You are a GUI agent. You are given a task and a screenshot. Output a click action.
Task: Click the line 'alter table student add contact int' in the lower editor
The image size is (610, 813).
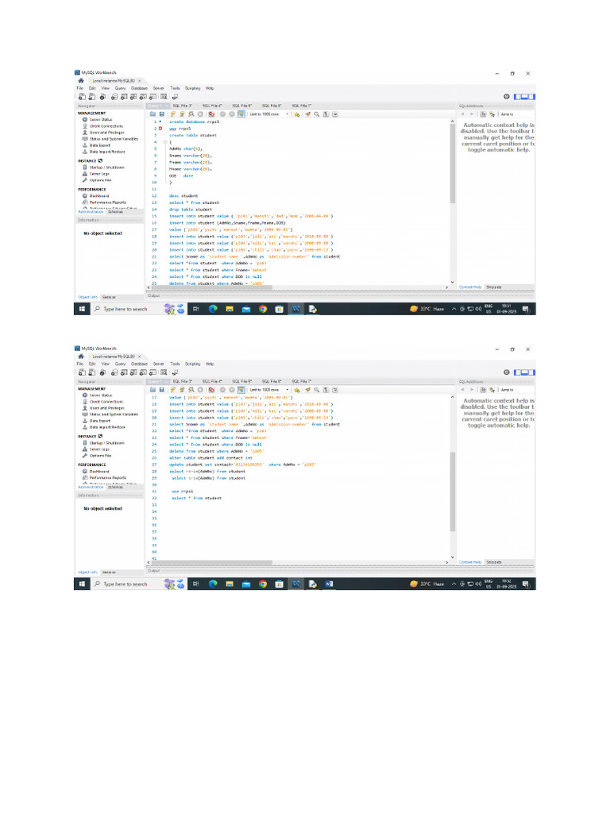click(x=210, y=458)
